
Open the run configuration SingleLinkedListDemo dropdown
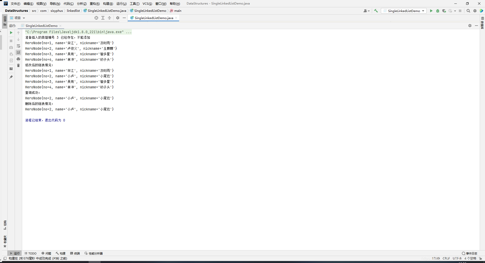pyautogui.click(x=404, y=11)
